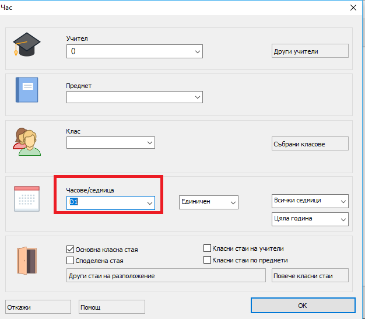
Task: Open the Клас dropdown list
Action: pyautogui.click(x=149, y=142)
